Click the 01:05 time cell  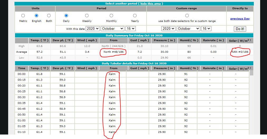[22, 126]
